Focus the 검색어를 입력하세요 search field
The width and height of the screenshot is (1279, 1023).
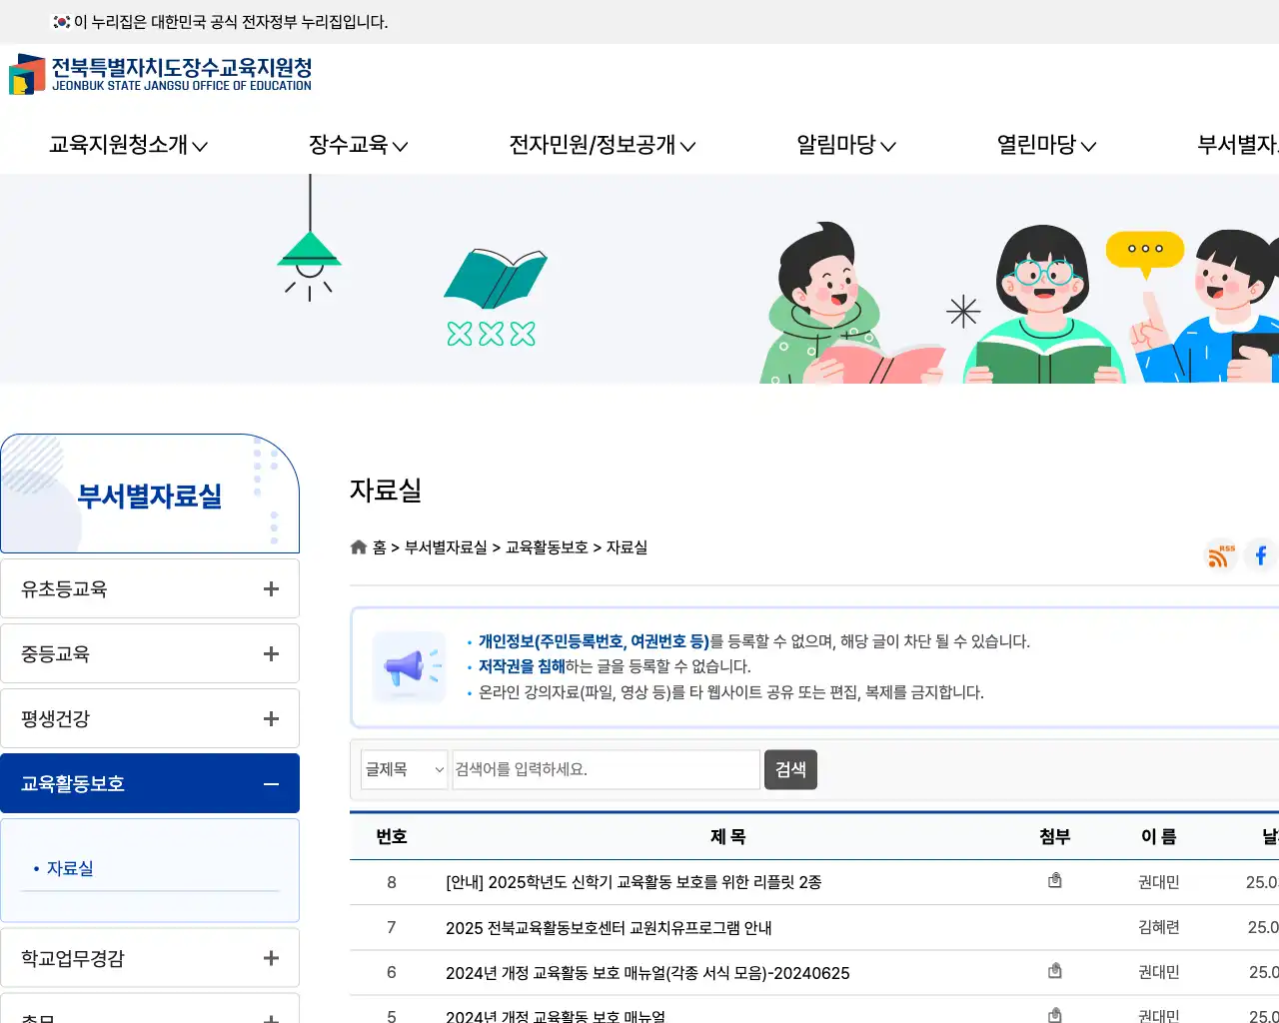607,769
